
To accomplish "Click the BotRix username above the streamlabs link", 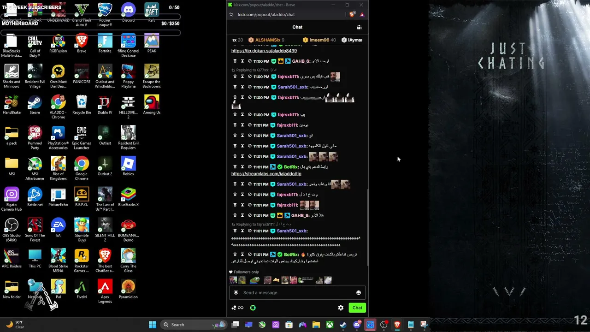I will coord(291,167).
